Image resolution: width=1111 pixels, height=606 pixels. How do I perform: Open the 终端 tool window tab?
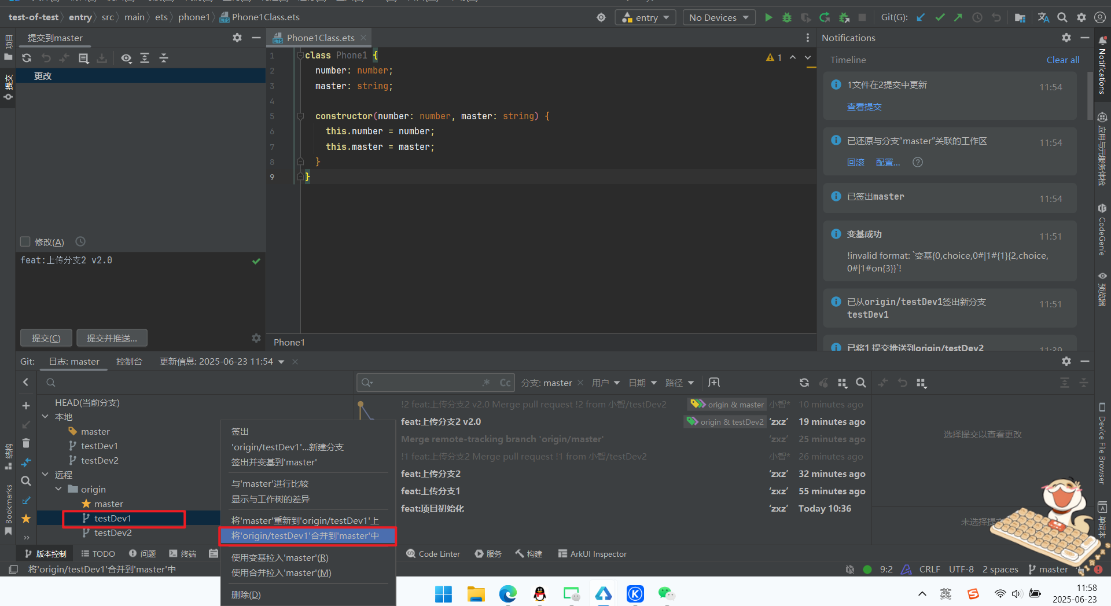pos(182,554)
